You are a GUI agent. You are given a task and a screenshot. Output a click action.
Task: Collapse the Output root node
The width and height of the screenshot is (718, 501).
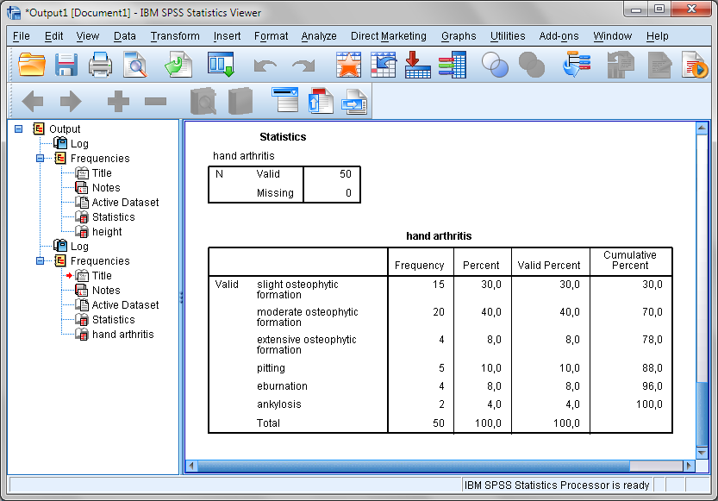pyautogui.click(x=18, y=129)
